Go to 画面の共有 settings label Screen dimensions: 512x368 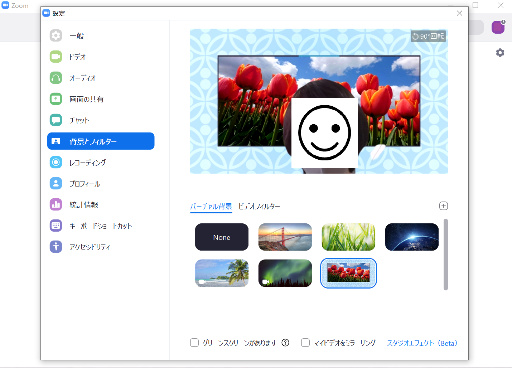coord(87,99)
